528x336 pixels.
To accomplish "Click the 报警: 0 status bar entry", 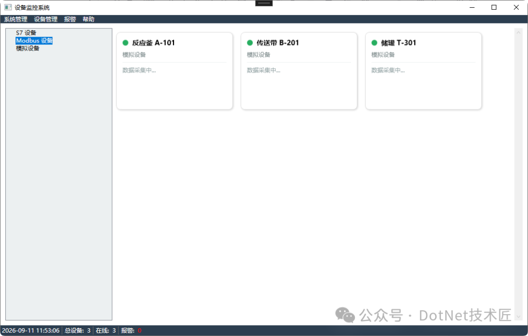I will pos(131,331).
